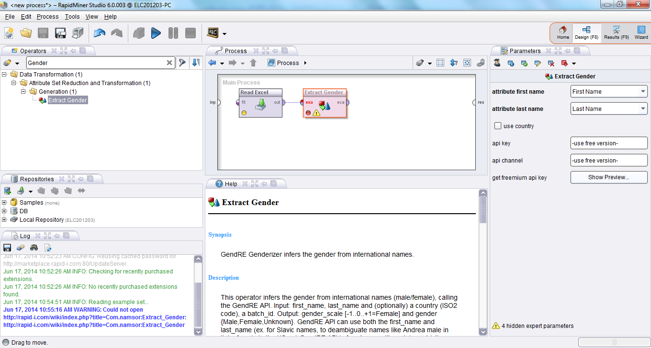Select Extract Gender in the Operators tree
Viewport: 651px width, 348px height.
[x=67, y=100]
